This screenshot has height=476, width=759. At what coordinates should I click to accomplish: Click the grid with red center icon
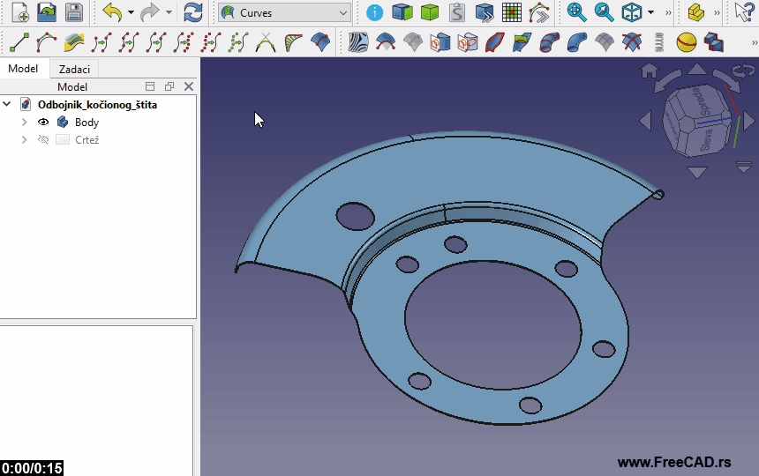[x=512, y=12]
